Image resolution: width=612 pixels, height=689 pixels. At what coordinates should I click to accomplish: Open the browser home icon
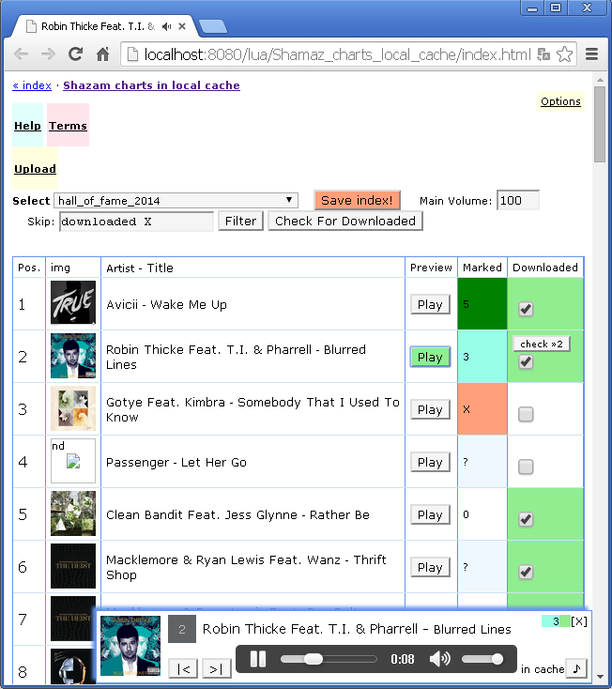tap(103, 54)
